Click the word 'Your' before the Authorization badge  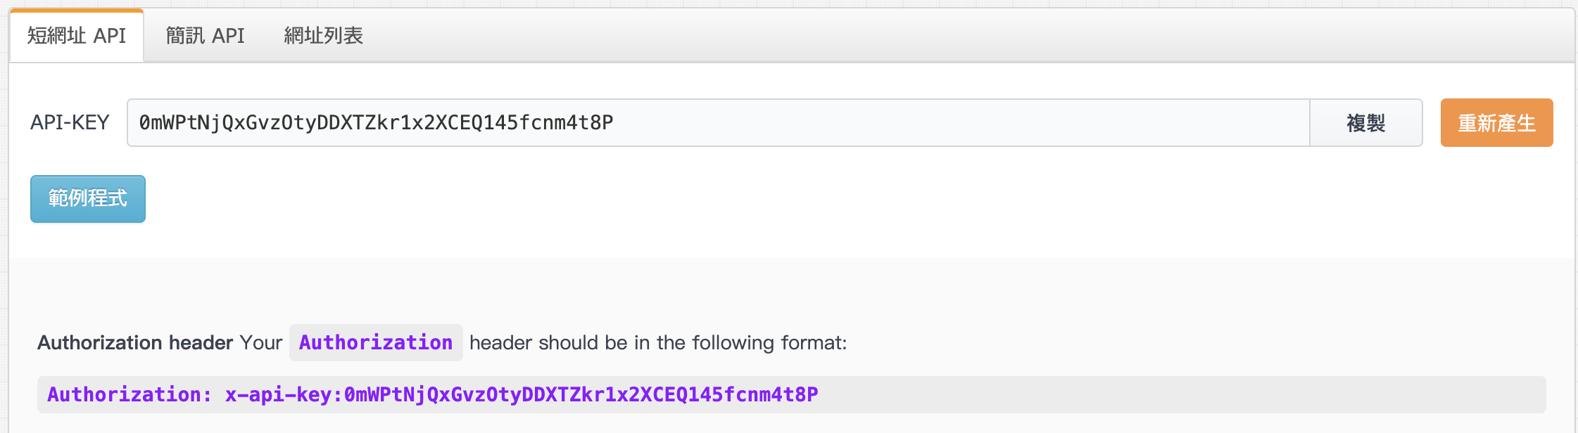pos(261,343)
